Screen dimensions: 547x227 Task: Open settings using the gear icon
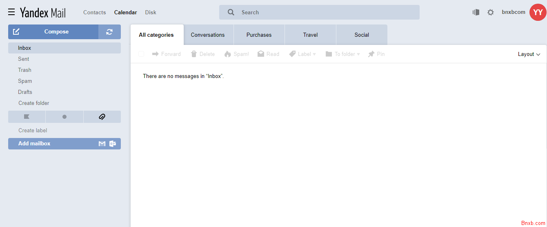pyautogui.click(x=491, y=12)
